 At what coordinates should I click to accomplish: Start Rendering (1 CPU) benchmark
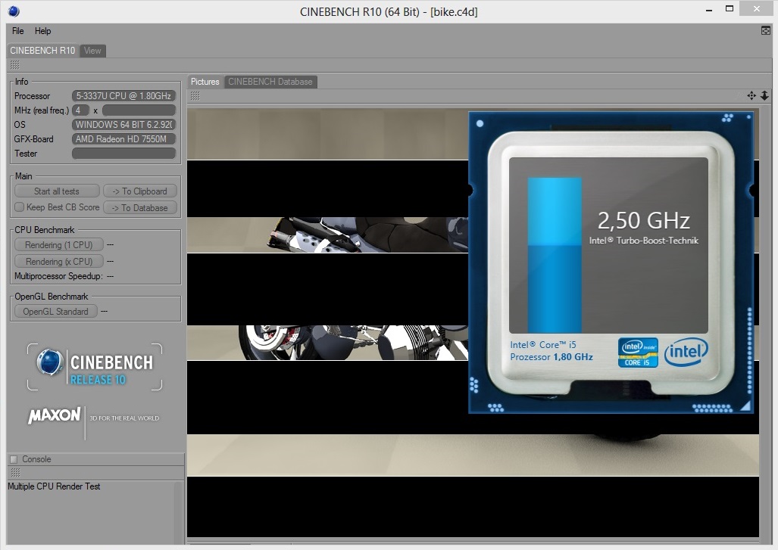click(58, 245)
